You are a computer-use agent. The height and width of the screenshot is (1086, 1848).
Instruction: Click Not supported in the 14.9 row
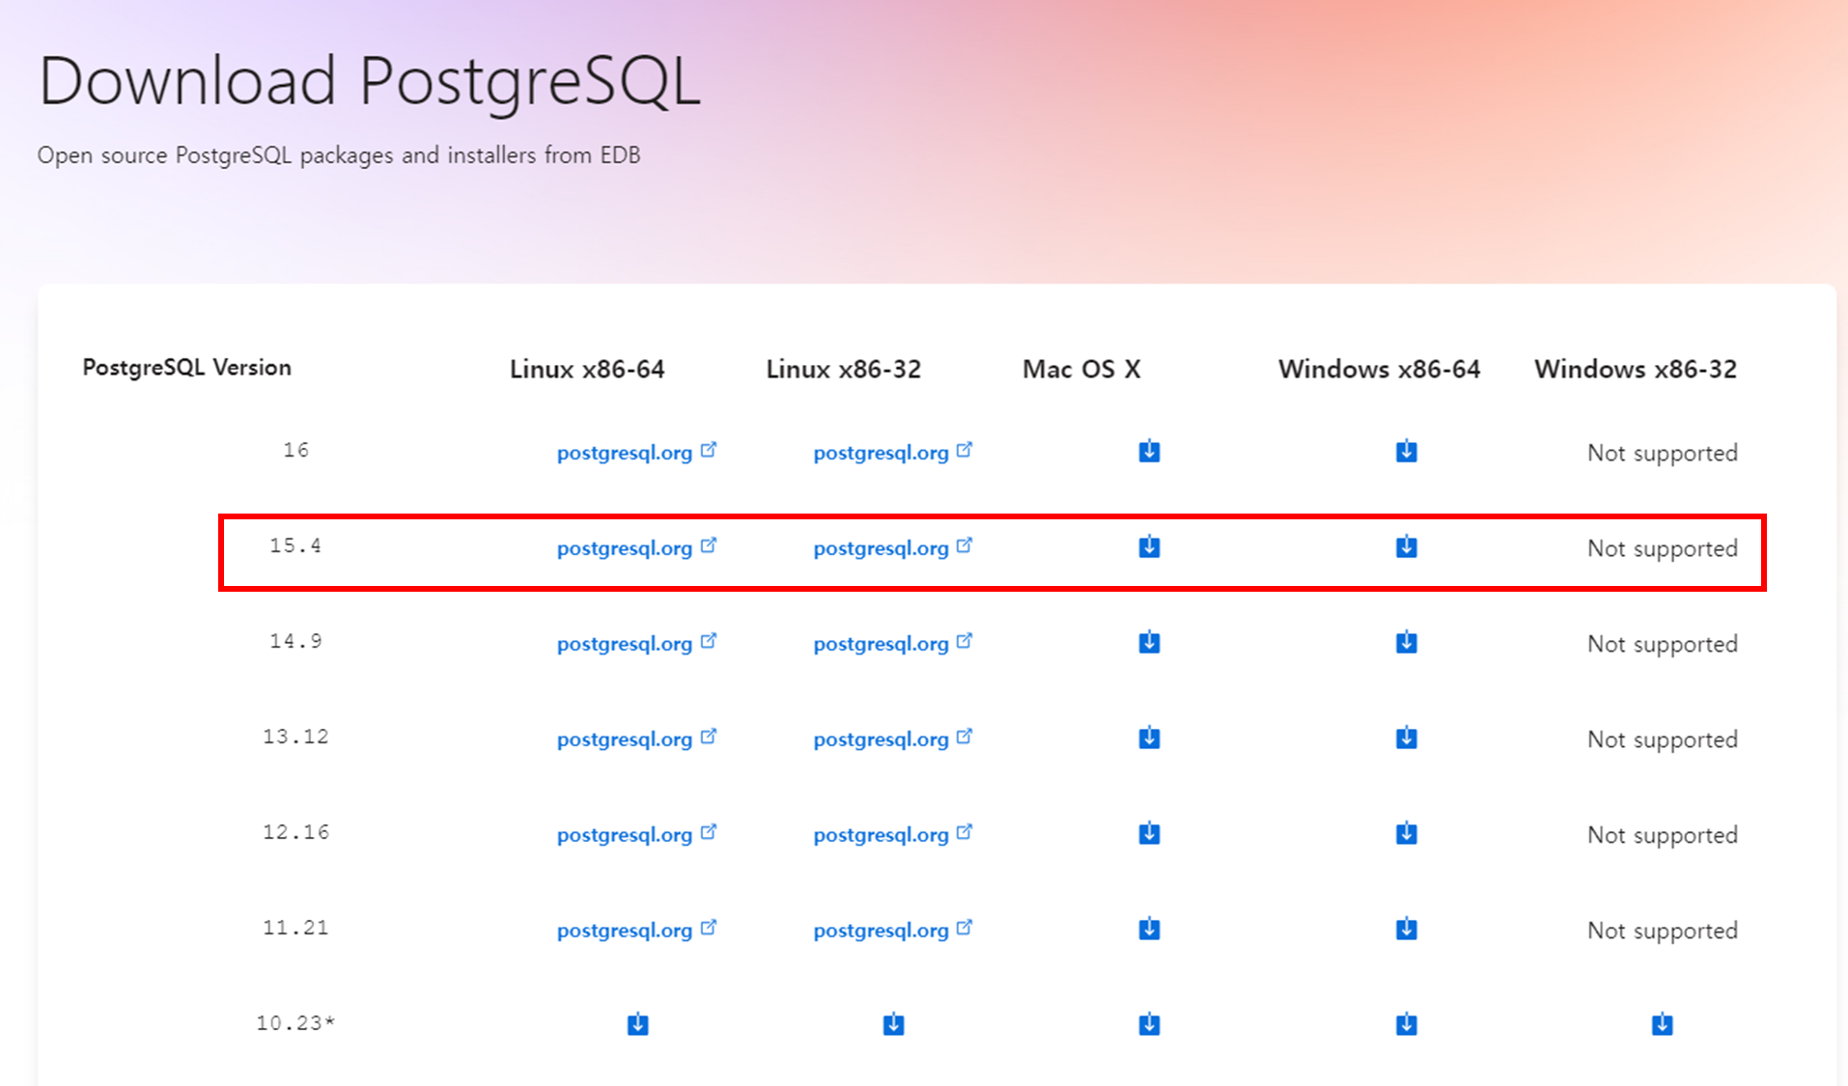pos(1662,644)
